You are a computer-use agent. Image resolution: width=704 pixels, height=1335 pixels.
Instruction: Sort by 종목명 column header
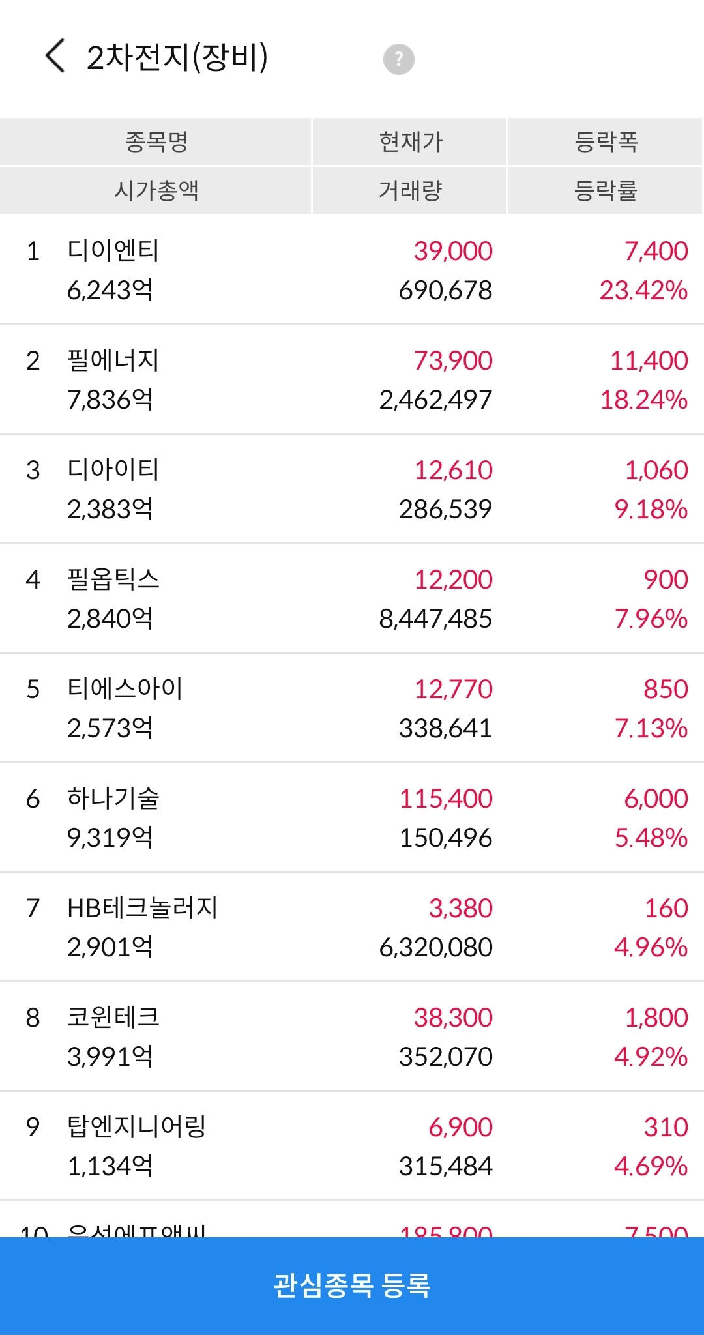point(156,141)
